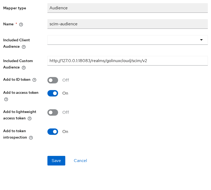Click the 'Off' text beside lightweight token switch
The image size is (211, 190).
point(66,112)
